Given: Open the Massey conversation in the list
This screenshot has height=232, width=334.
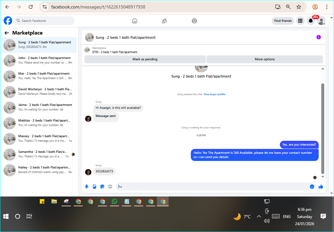Looking at the screenshot, I should coord(39,139).
